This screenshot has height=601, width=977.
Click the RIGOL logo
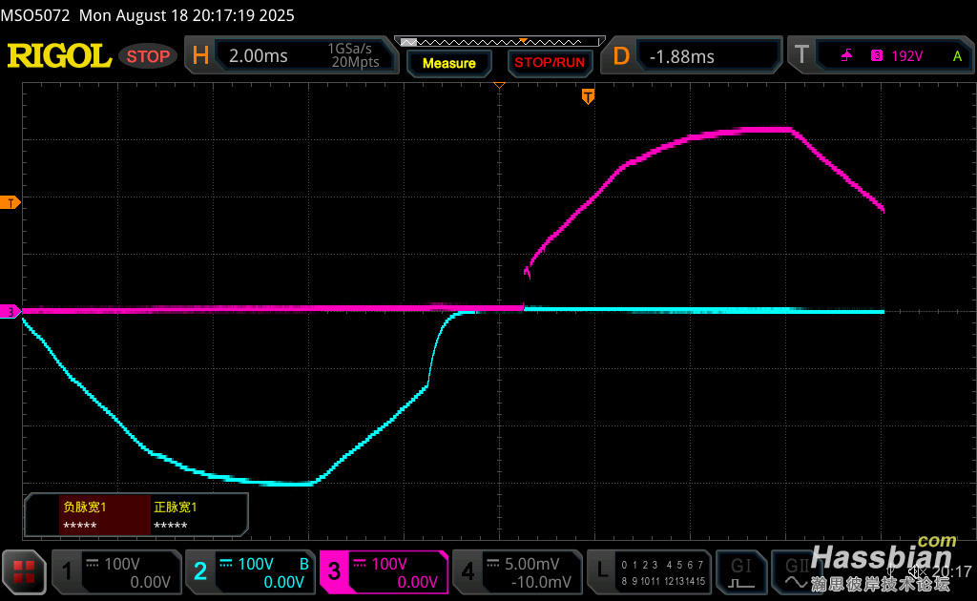pyautogui.click(x=59, y=56)
